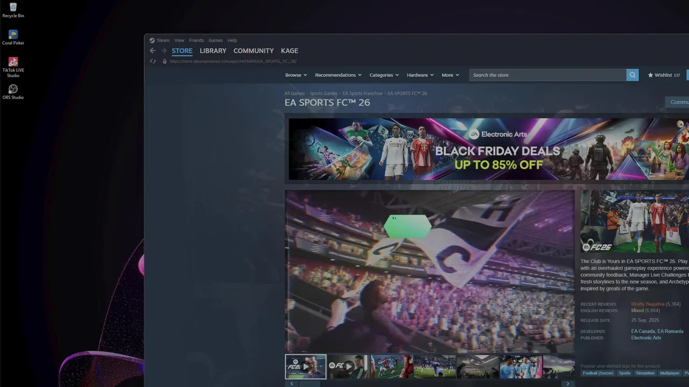This screenshot has height=387, width=689.
Task: Expand the Recommendations dropdown
Action: 338,75
